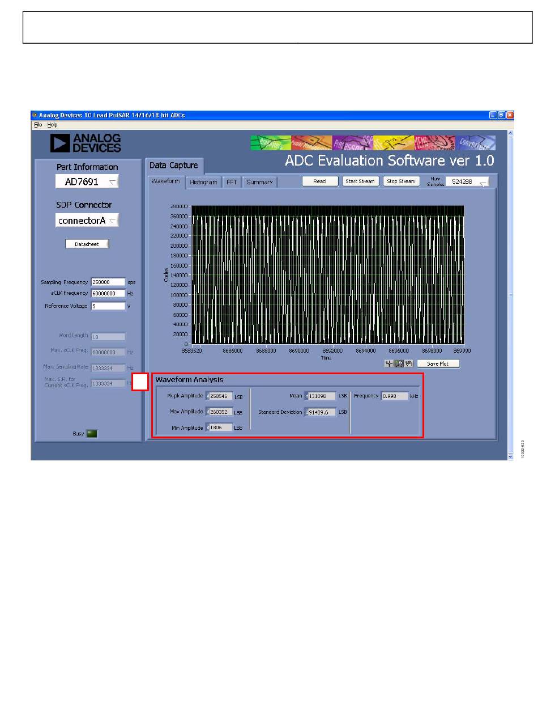Switch to the Summary tab

coord(259,182)
